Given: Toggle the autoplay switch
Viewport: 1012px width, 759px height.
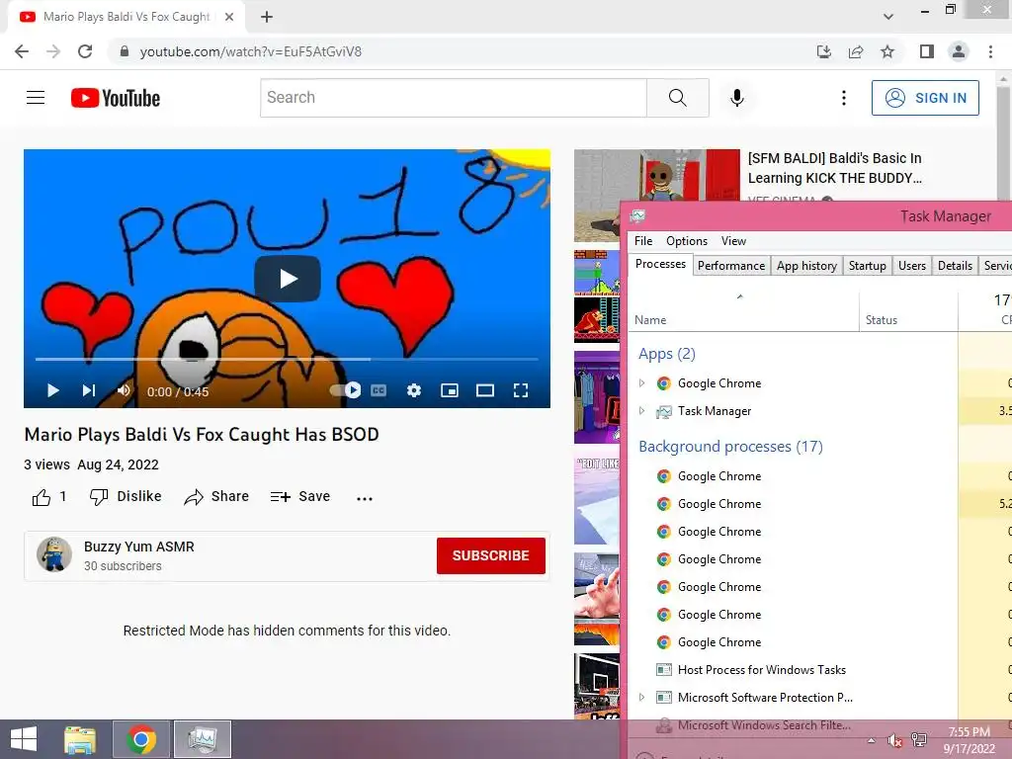Looking at the screenshot, I should [345, 389].
